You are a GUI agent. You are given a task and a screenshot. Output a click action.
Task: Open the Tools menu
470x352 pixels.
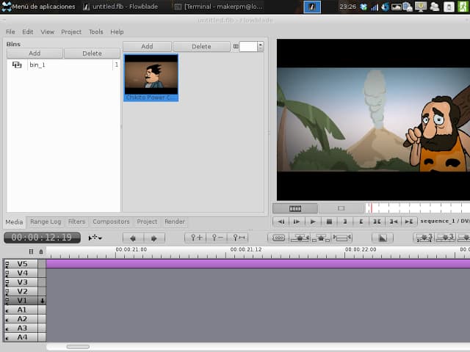click(x=96, y=32)
